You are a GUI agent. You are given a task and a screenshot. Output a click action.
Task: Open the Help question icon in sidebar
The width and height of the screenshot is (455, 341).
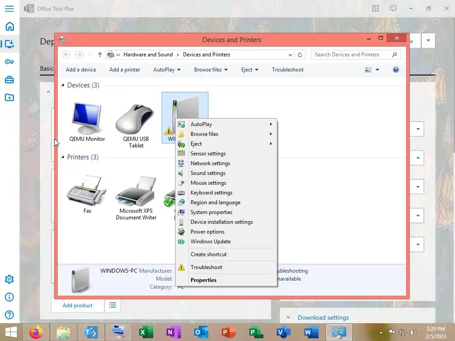(x=9, y=315)
